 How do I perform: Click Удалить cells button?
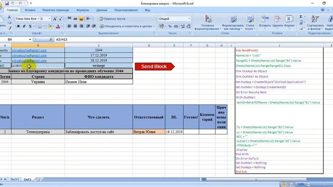click(x=277, y=23)
